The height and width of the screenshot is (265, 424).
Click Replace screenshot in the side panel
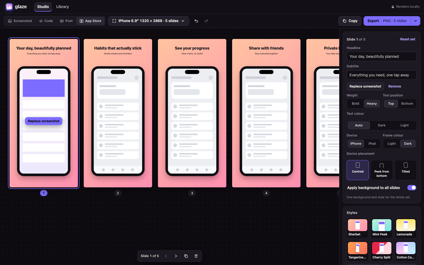click(365, 86)
